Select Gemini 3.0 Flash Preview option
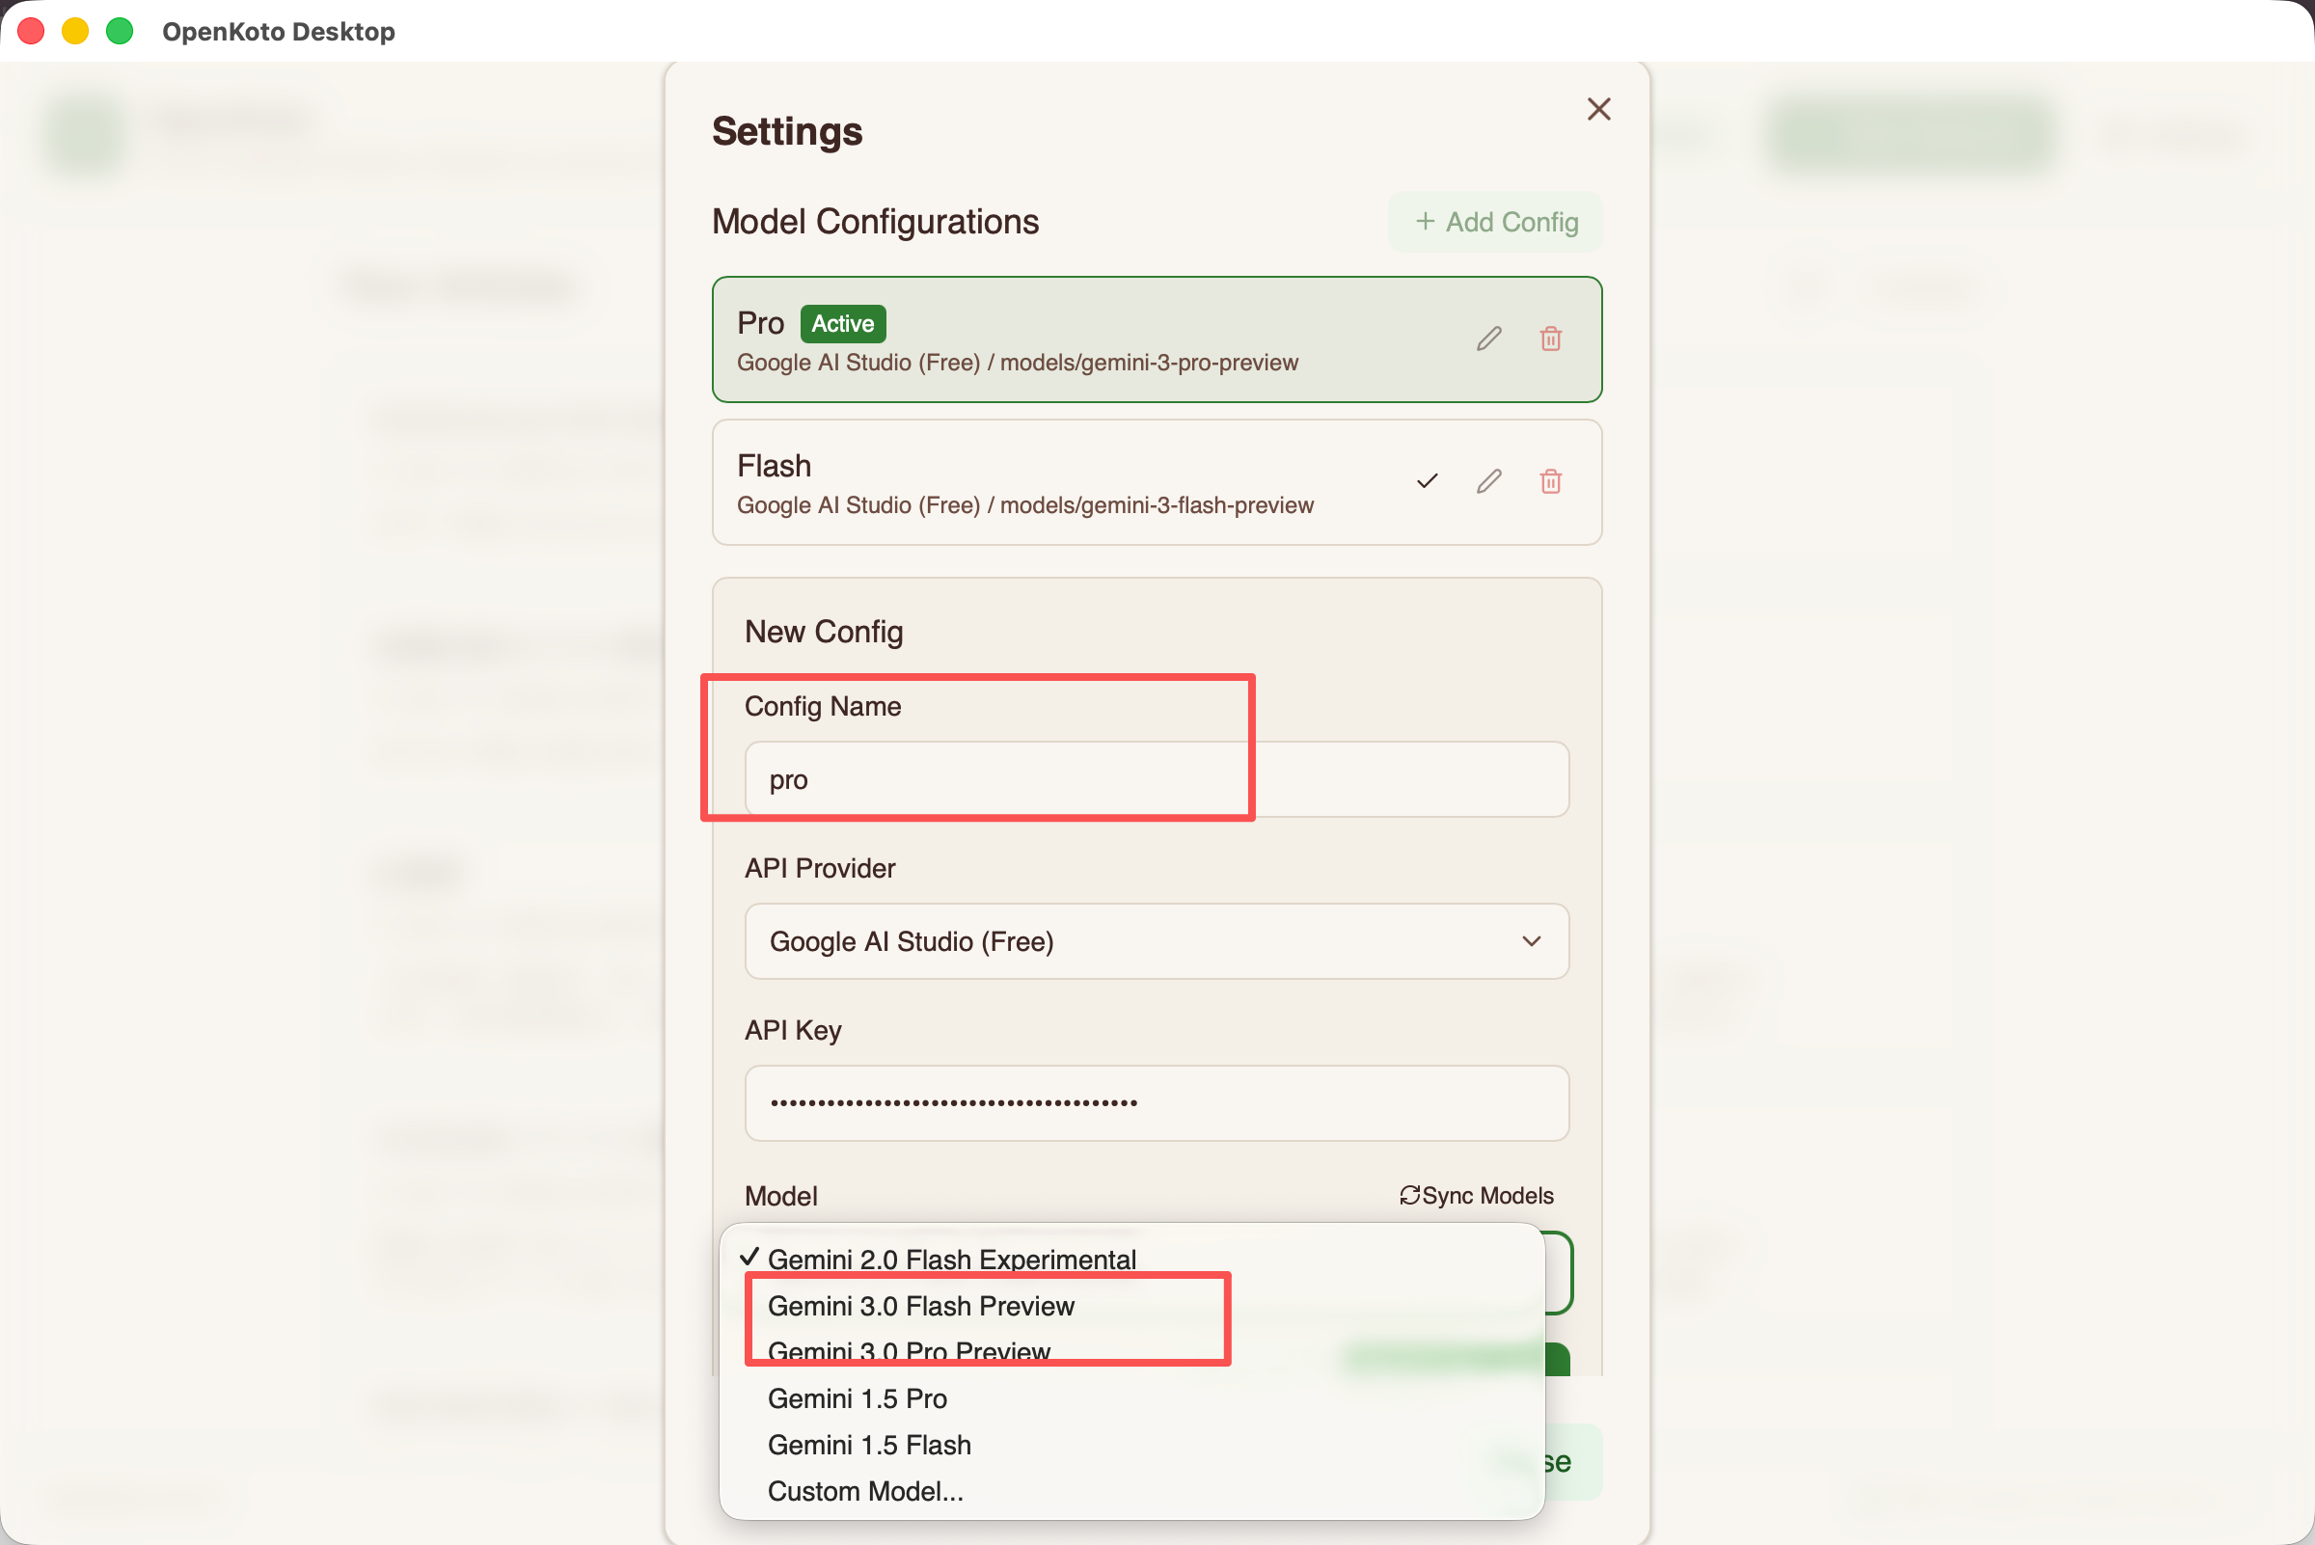Image resolution: width=2315 pixels, height=1545 pixels. pyautogui.click(x=919, y=1306)
